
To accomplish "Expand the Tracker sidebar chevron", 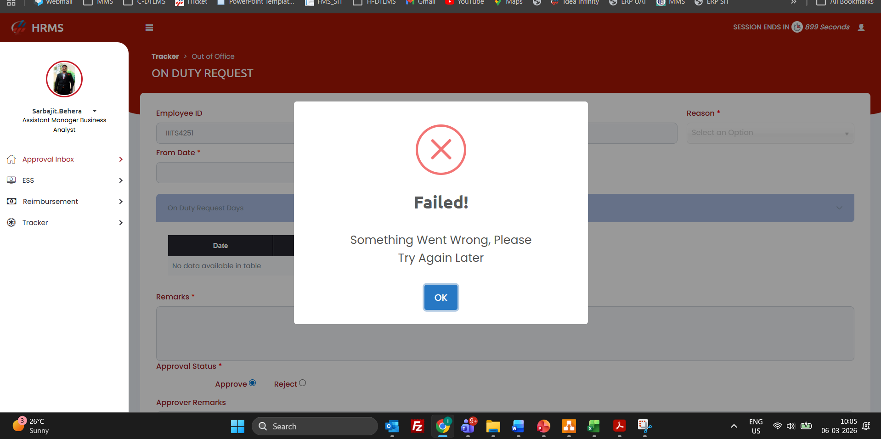I will tap(121, 223).
